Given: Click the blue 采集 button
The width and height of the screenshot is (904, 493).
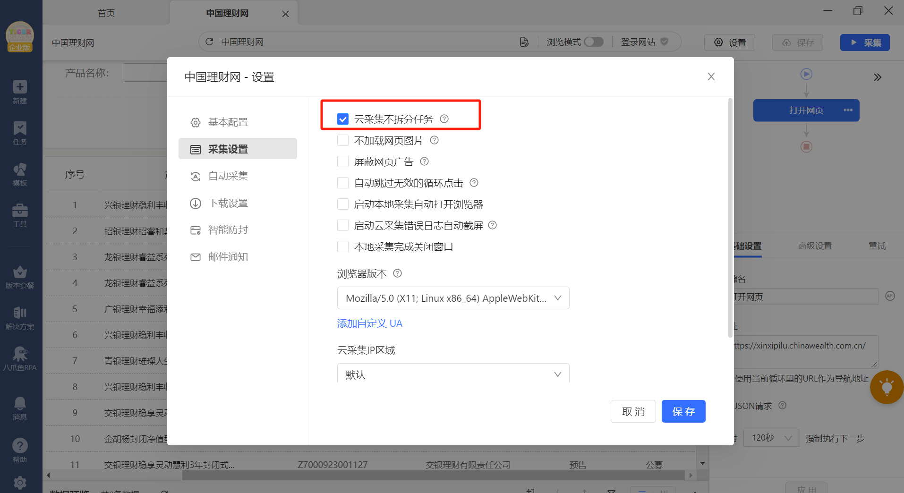Looking at the screenshot, I should (x=865, y=42).
